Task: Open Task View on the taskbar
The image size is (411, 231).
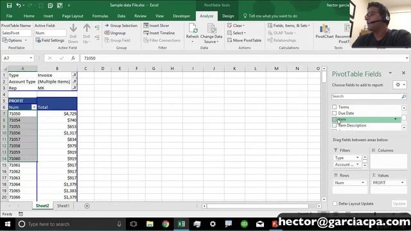Action: pos(134,224)
